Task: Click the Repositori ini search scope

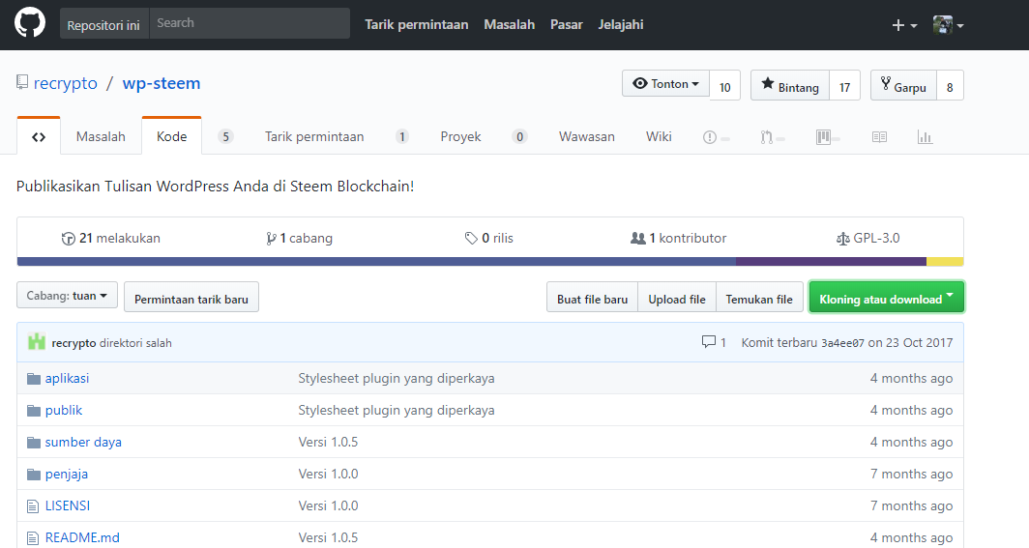Action: click(104, 24)
